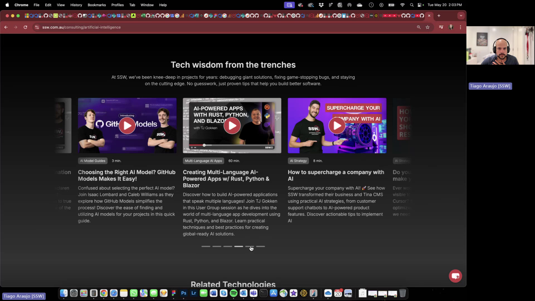Image resolution: width=535 pixels, height=301 pixels.
Task: Open Chrome's three-dot menu
Action: [x=460, y=27]
